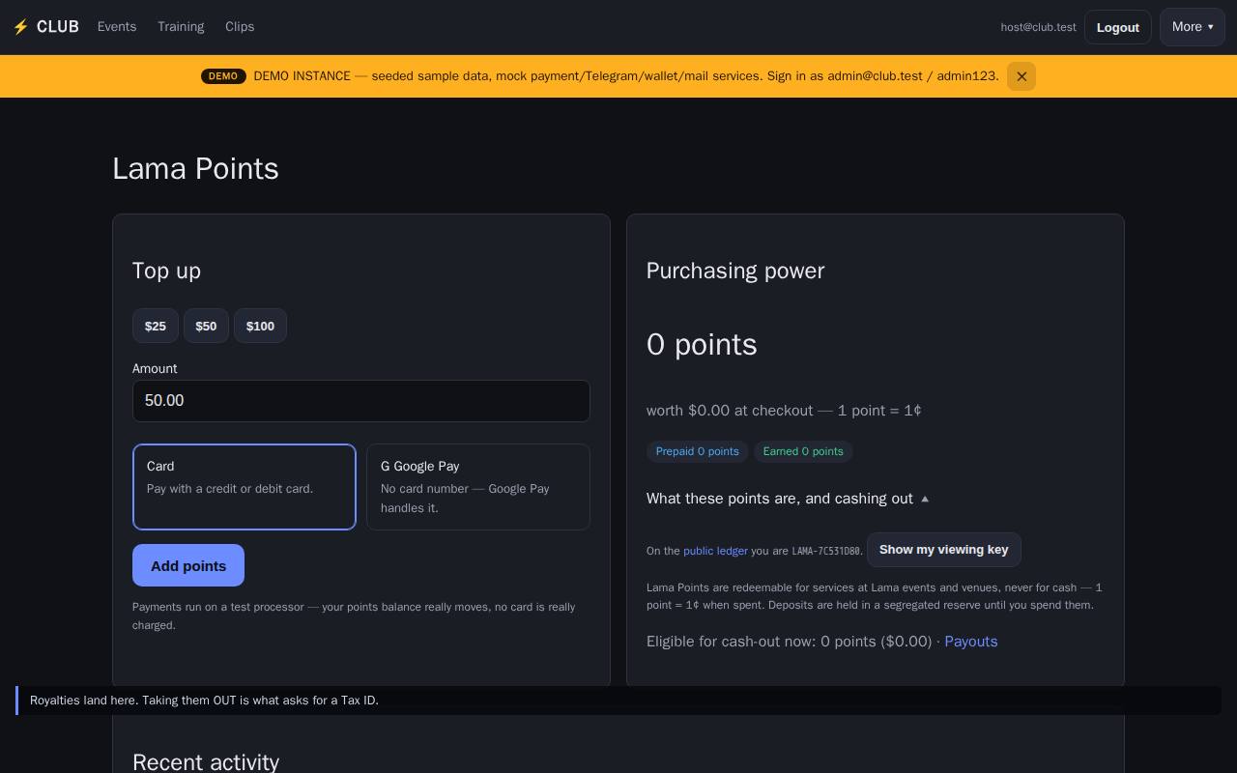Go to the Events nav item
The width and height of the screenshot is (1237, 773).
tap(117, 27)
